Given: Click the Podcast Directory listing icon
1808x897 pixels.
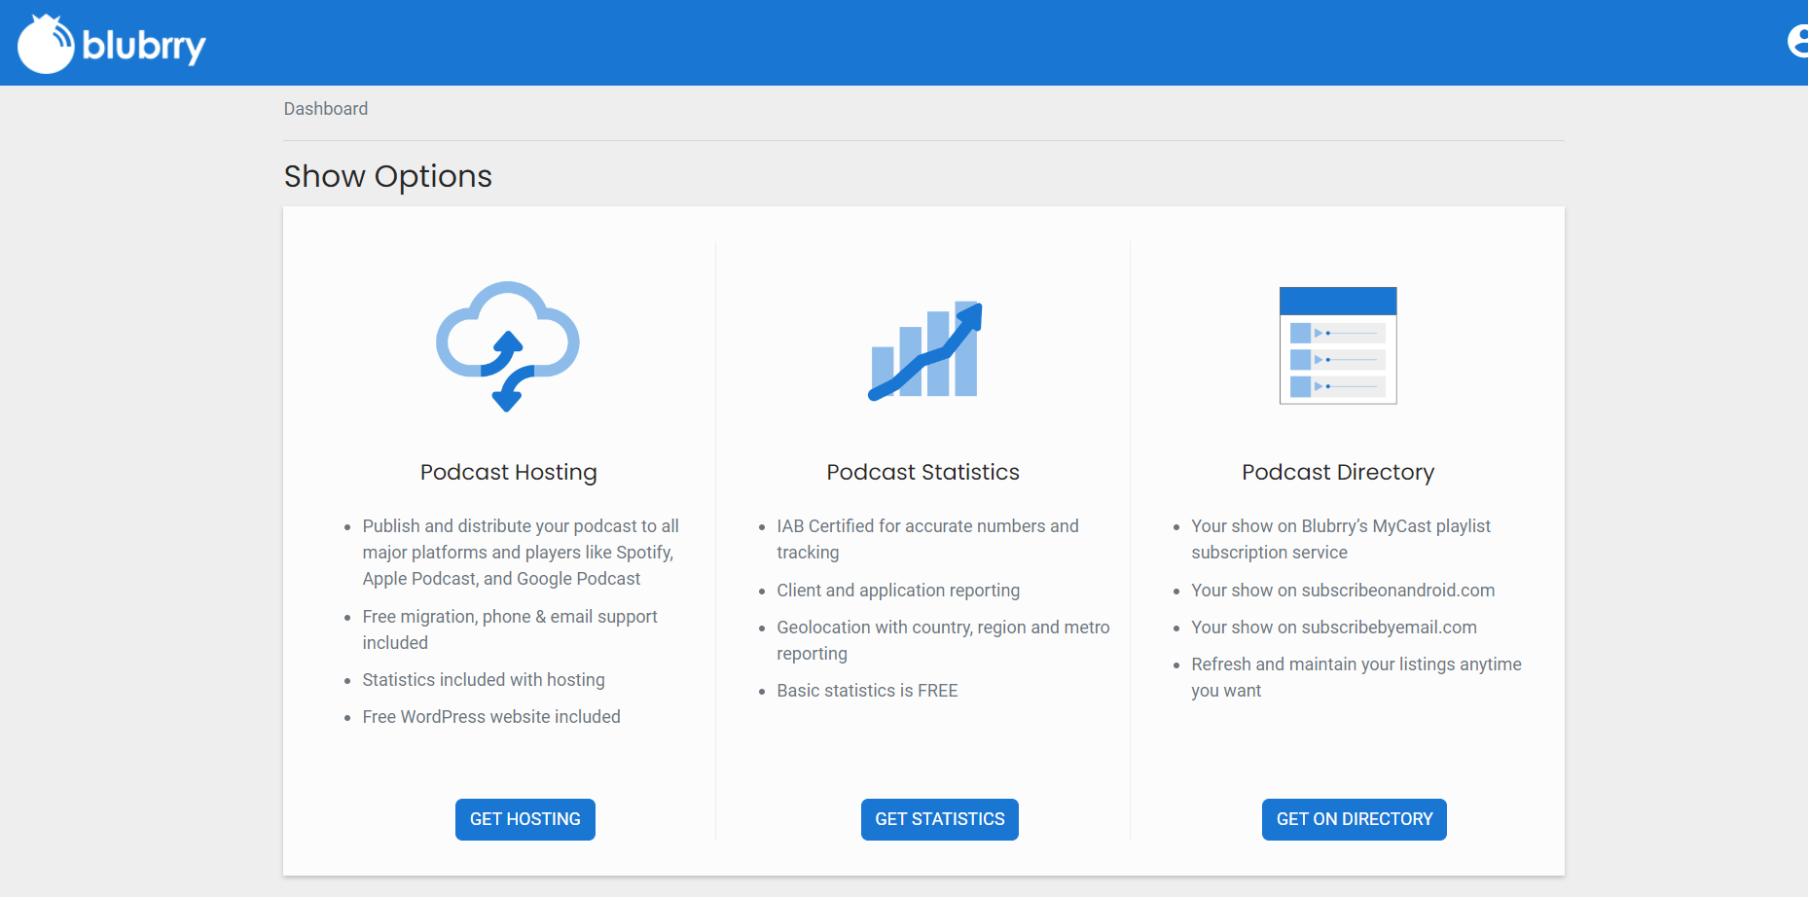Looking at the screenshot, I should coord(1338,345).
